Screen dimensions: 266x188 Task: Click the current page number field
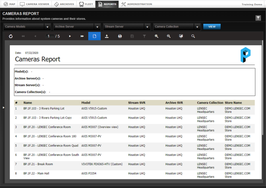[x=49, y=36]
